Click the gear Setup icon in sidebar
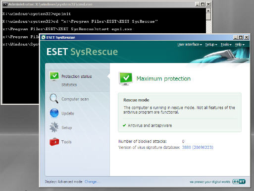254x191 pixels. (54, 127)
